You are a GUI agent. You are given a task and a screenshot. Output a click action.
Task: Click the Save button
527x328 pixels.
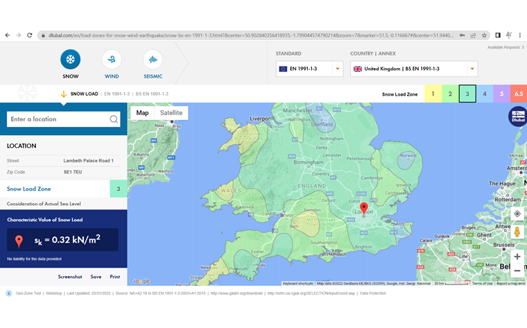tap(96, 277)
